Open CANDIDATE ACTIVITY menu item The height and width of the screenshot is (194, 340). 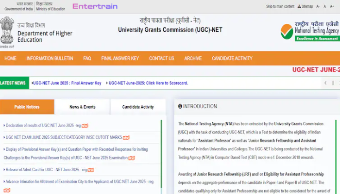coord(232,58)
